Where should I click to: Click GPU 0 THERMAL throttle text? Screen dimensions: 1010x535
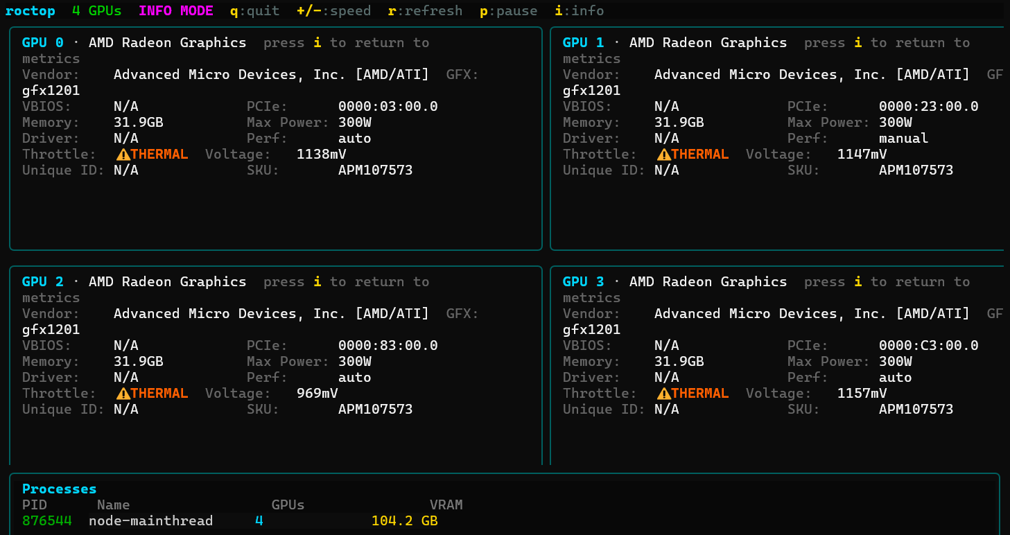coord(159,155)
